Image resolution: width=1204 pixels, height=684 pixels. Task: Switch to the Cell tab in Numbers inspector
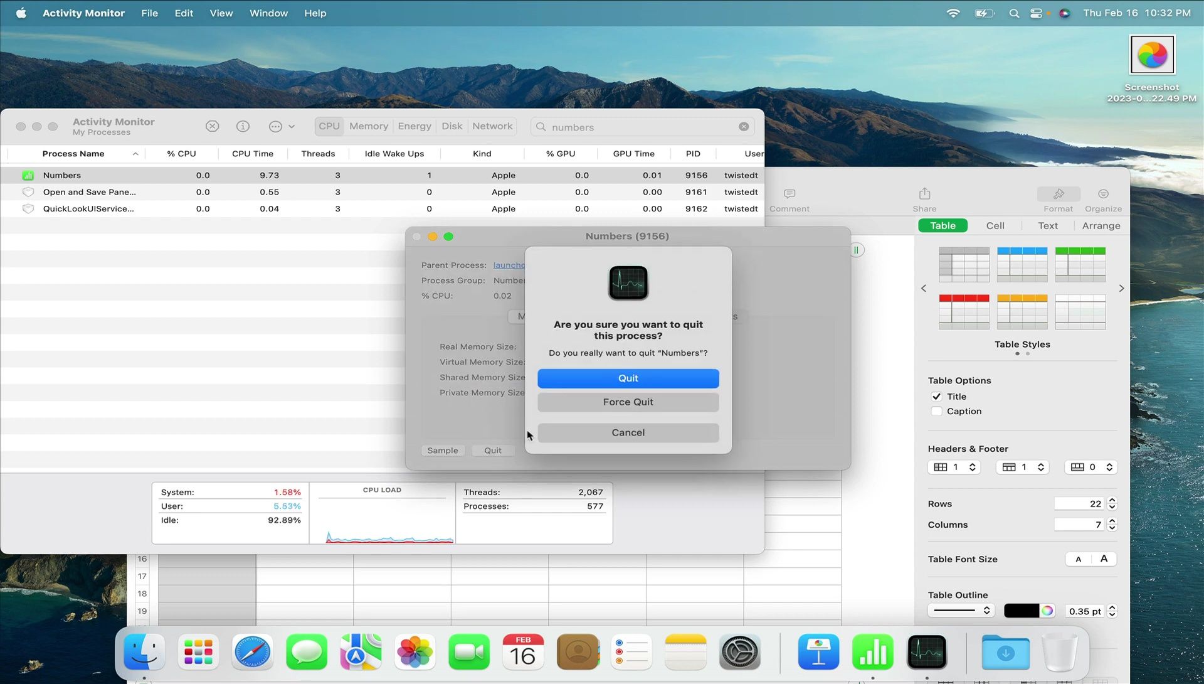tap(995, 226)
